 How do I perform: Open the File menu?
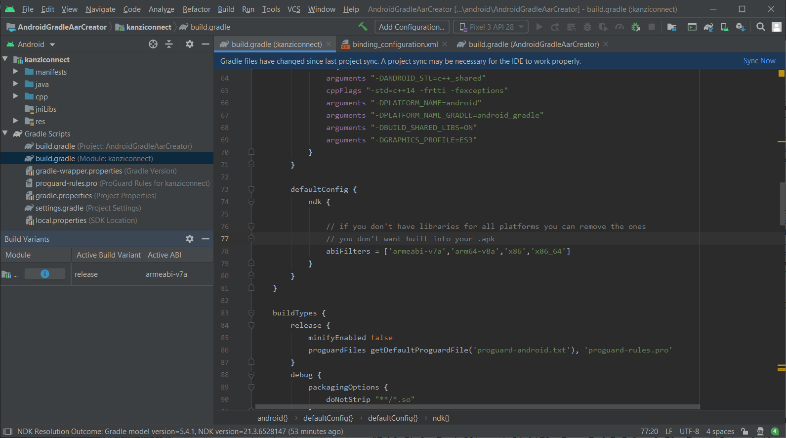pos(28,9)
